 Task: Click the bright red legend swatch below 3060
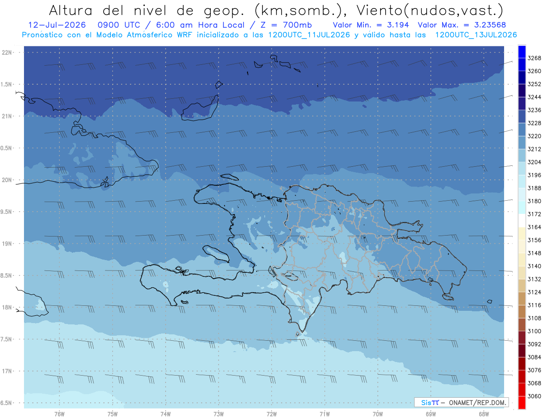pyautogui.click(x=522, y=402)
